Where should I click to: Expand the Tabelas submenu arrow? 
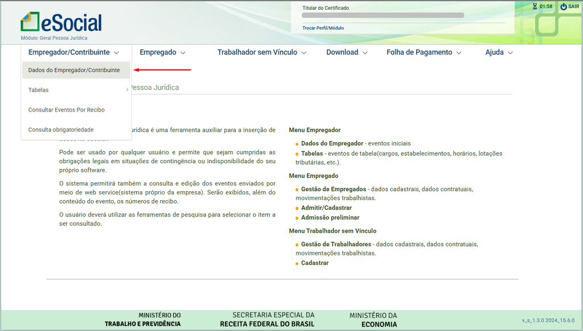(x=127, y=90)
